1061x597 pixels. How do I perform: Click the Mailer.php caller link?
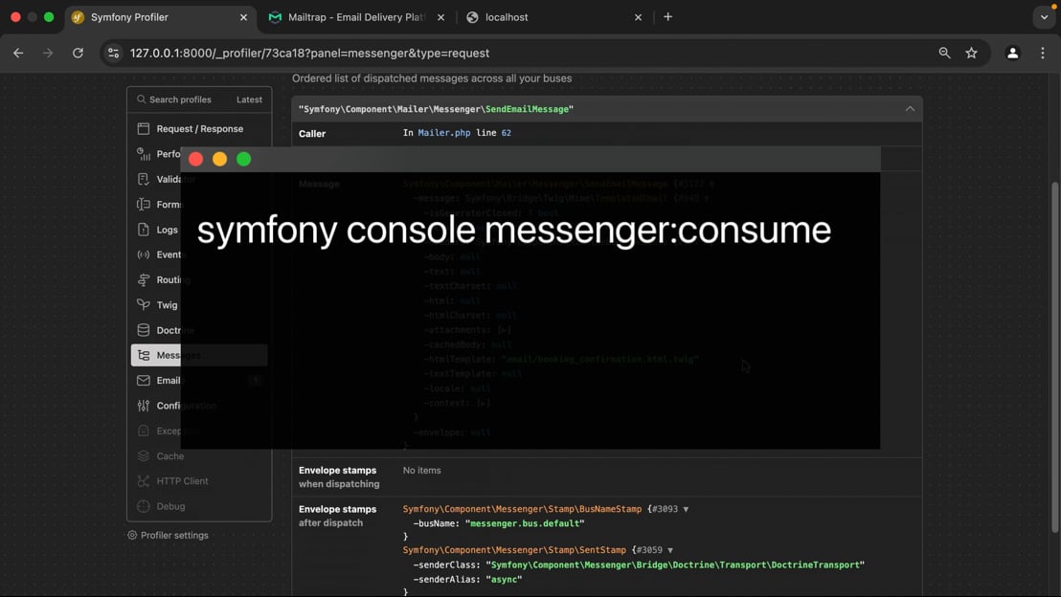click(x=444, y=133)
